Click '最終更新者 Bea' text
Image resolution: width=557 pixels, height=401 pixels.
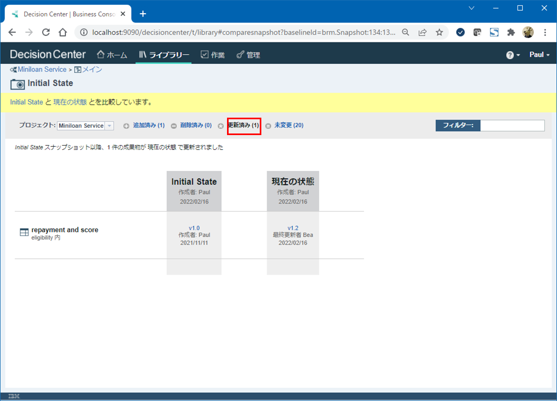[292, 235]
